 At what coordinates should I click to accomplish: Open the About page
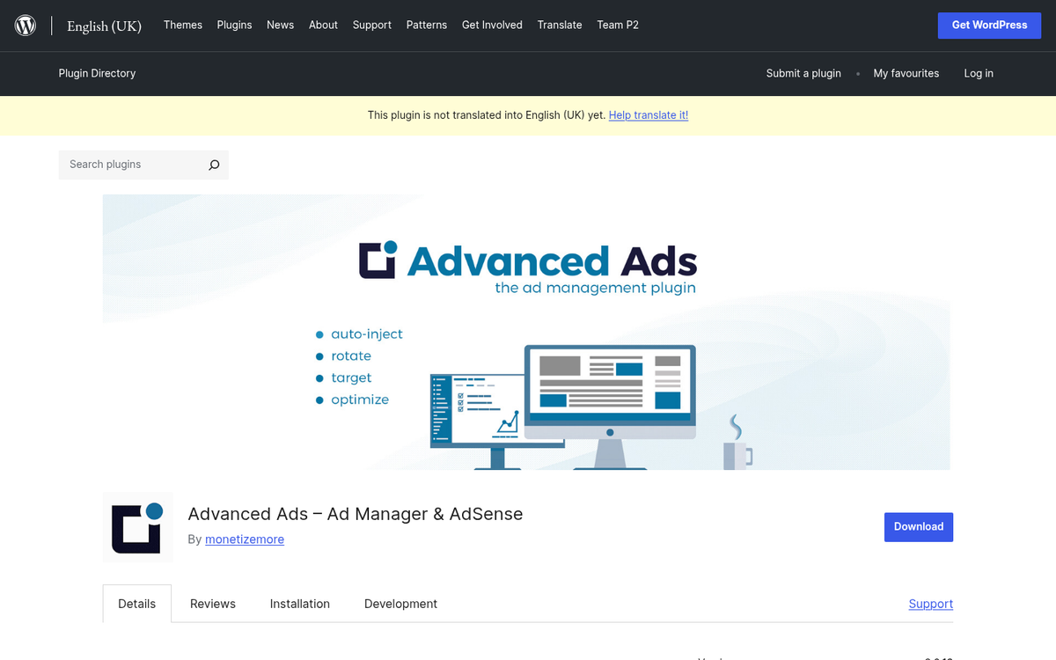pyautogui.click(x=323, y=25)
